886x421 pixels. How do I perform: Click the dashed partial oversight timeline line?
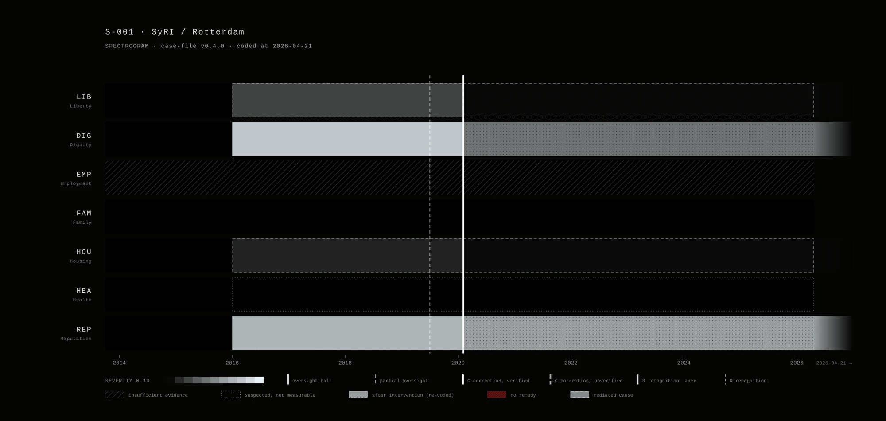[x=430, y=214]
